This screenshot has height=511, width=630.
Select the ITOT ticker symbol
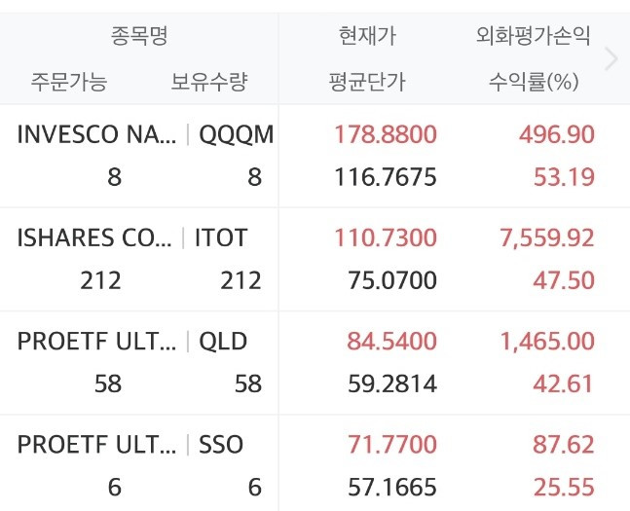pos(221,237)
